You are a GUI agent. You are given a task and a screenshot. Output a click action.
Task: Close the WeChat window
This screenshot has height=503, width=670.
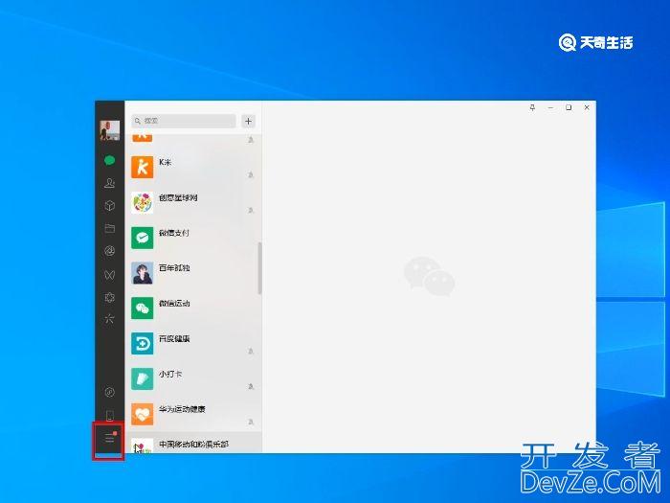[x=587, y=107]
